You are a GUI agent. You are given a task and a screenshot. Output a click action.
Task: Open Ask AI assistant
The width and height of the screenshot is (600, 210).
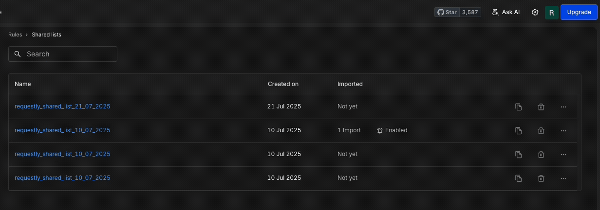pos(506,12)
